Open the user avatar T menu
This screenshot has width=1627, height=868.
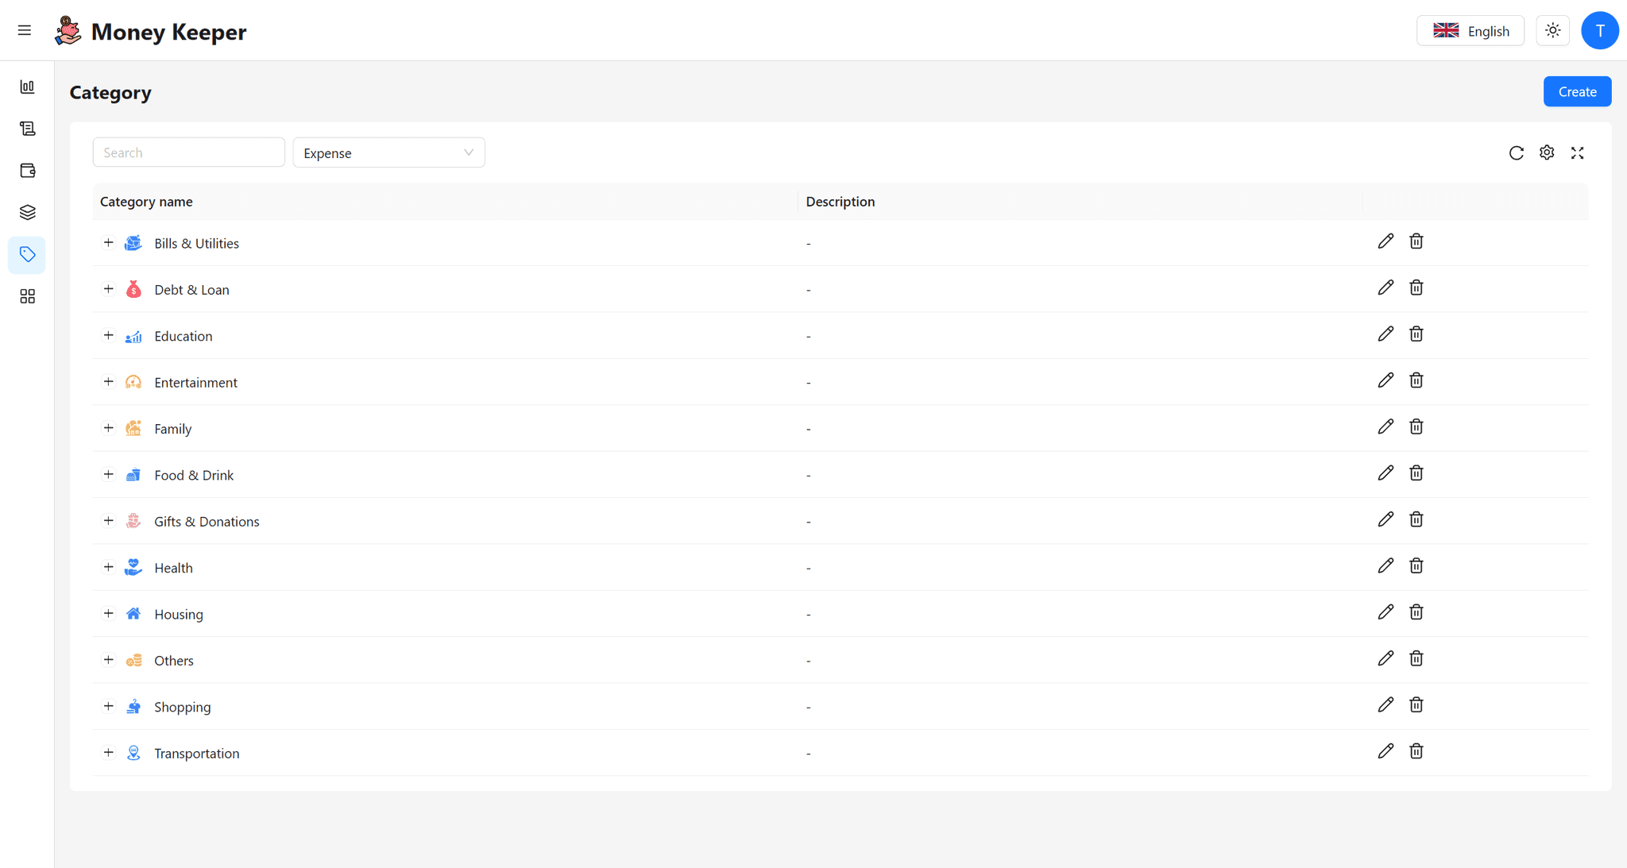[x=1599, y=31]
